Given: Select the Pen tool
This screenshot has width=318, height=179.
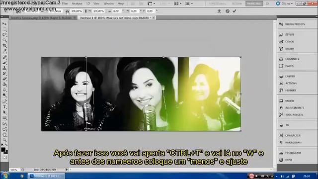Looking at the screenshot, I should [4, 101].
